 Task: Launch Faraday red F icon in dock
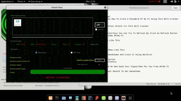(x=97, y=98)
